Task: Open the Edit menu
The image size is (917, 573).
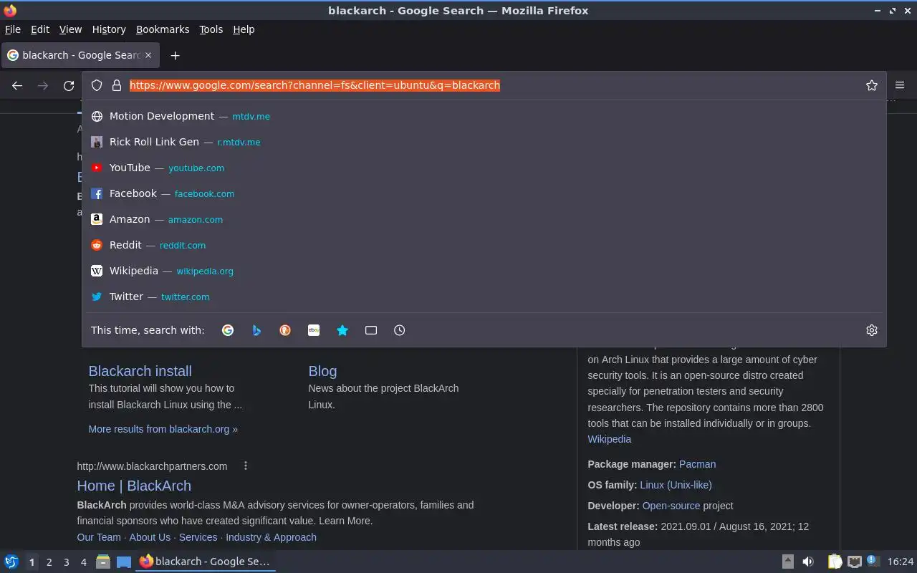Action: pyautogui.click(x=40, y=29)
